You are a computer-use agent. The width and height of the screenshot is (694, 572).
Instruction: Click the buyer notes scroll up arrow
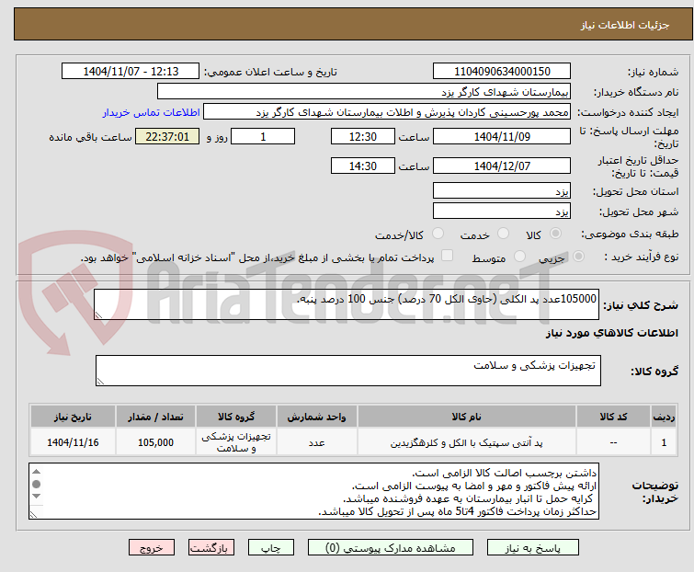tap(36, 472)
